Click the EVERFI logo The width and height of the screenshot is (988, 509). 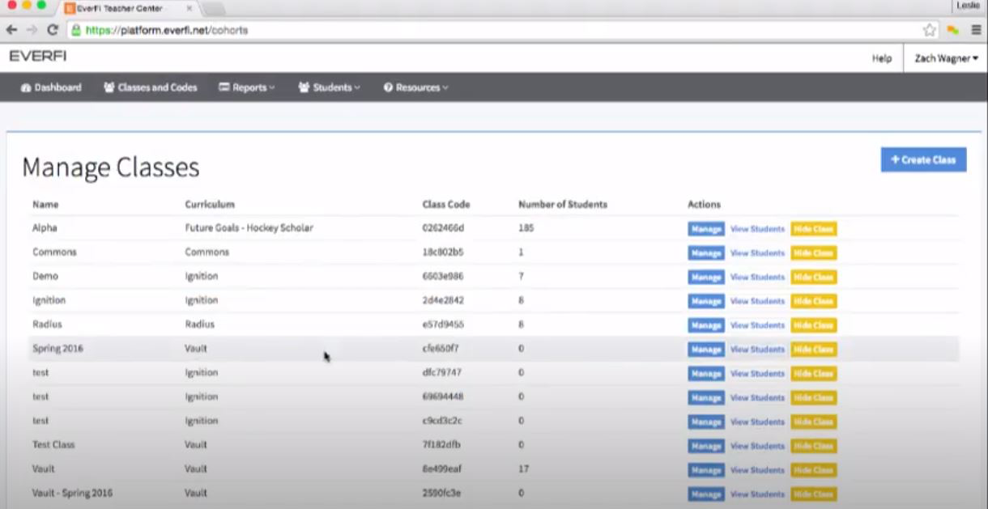37,57
